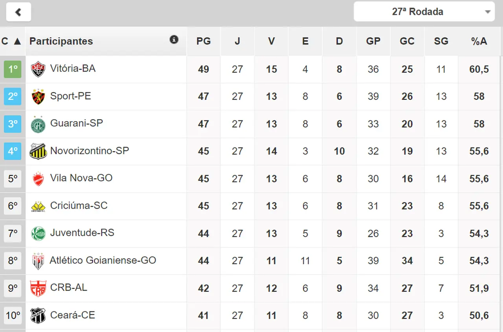This screenshot has width=503, height=332.
Task: Click the back arrow button
Action: pyautogui.click(x=18, y=12)
